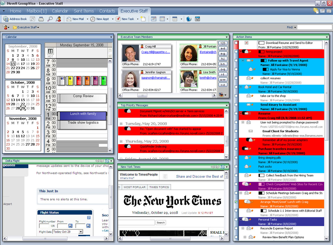The height and width of the screenshot is (245, 333).
Task: Click the view settings icon with arrow
Action: point(162,19)
